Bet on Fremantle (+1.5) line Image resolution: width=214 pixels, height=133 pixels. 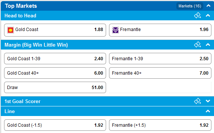pos(160,125)
